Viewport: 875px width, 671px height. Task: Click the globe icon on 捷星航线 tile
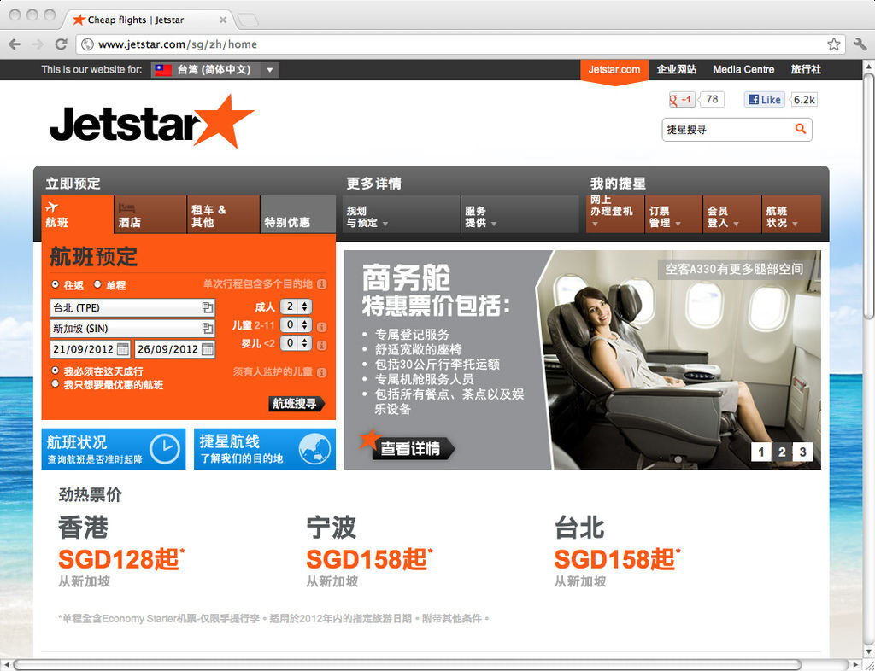tap(314, 449)
